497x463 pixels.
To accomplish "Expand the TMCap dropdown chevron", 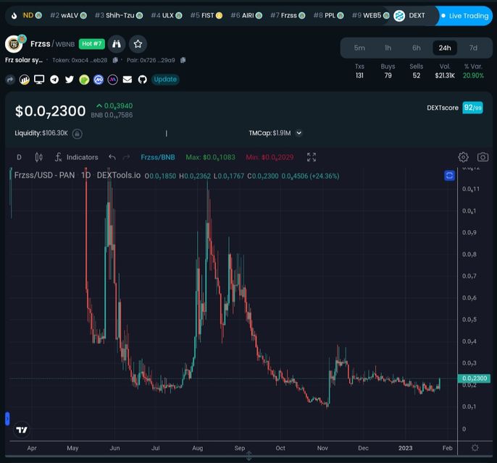I will click(x=299, y=133).
